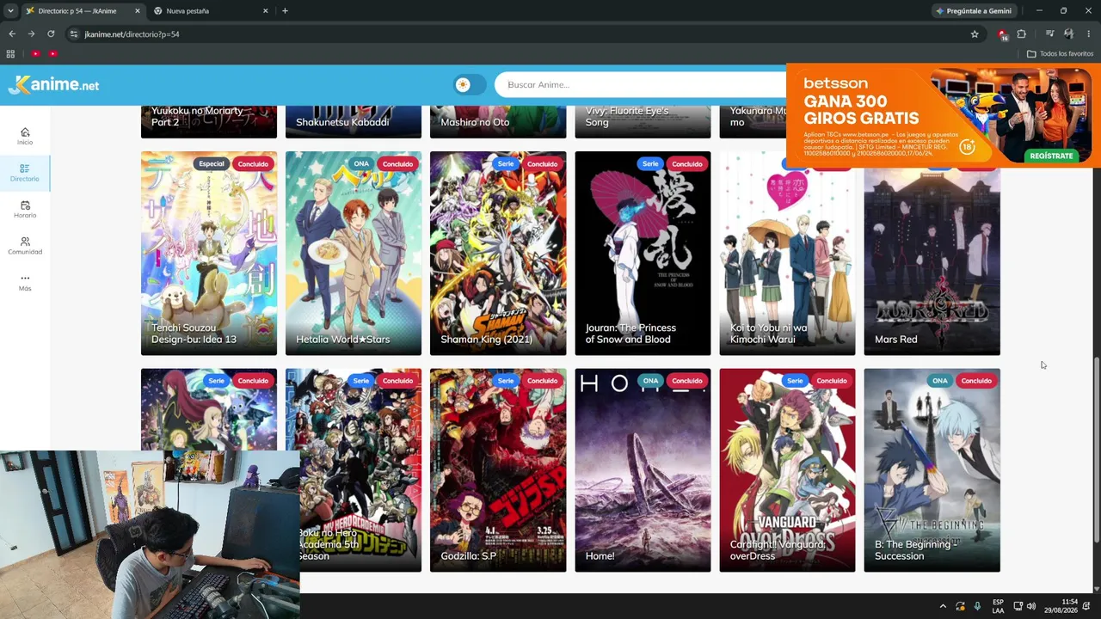
Task: Open the red extension icon with badge 16
Action: click(1002, 34)
